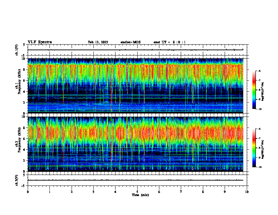
Task: Click the time axis tick label "7"
Action: click(x=181, y=192)
